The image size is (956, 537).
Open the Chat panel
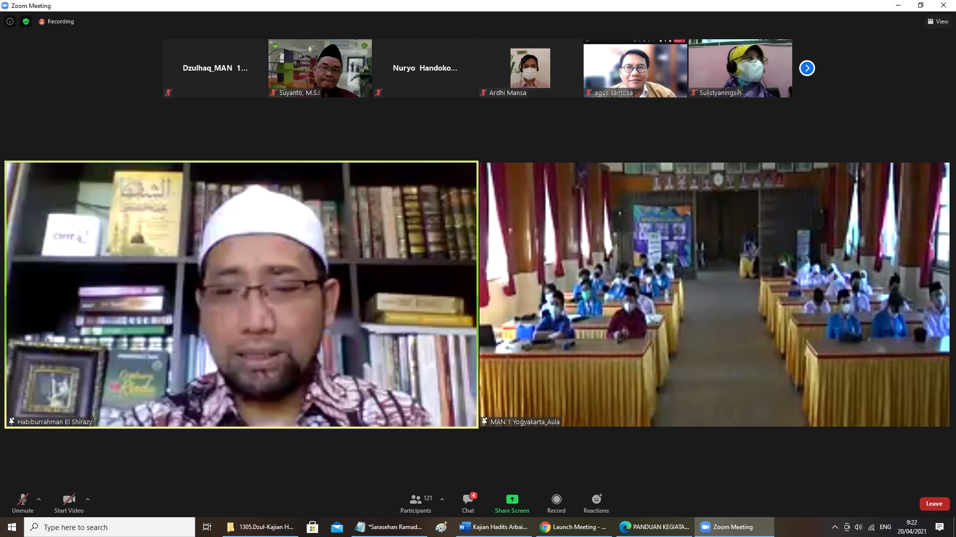[x=468, y=503]
